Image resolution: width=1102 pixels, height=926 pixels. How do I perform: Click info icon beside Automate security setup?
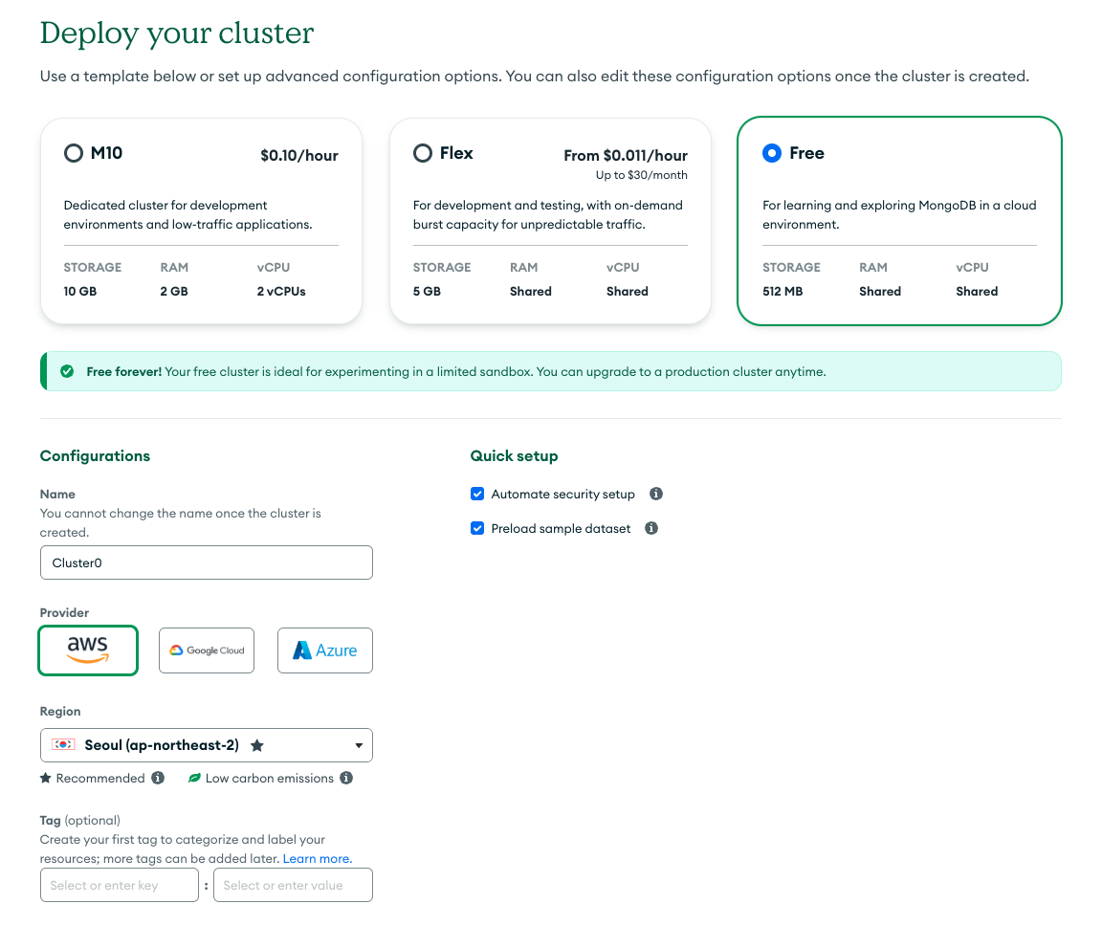(655, 494)
